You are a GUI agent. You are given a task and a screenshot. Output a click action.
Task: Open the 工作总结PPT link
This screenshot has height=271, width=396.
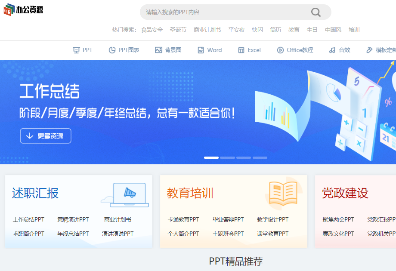[28, 219]
